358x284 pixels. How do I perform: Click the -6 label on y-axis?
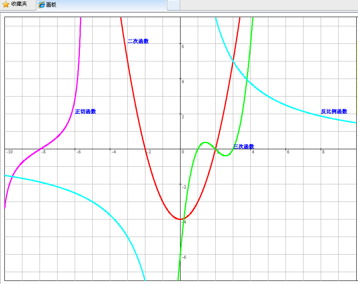click(184, 257)
